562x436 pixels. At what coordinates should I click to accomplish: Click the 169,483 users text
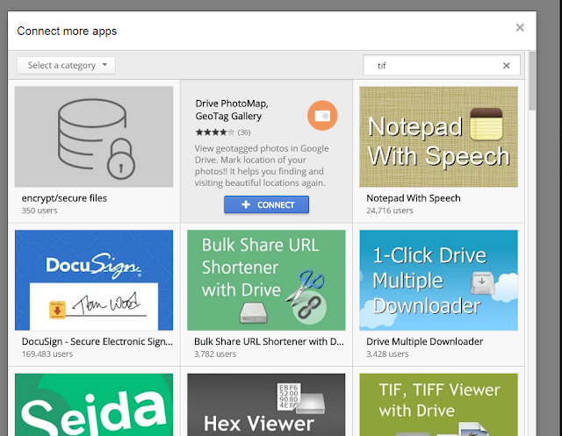pyautogui.click(x=47, y=354)
